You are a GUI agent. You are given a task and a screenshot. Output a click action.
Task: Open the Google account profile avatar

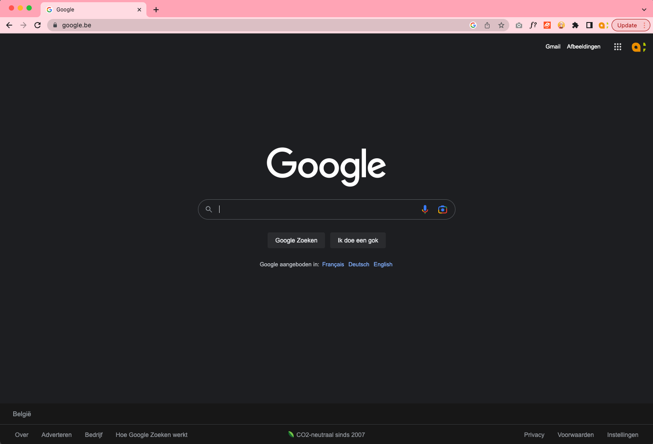click(638, 47)
